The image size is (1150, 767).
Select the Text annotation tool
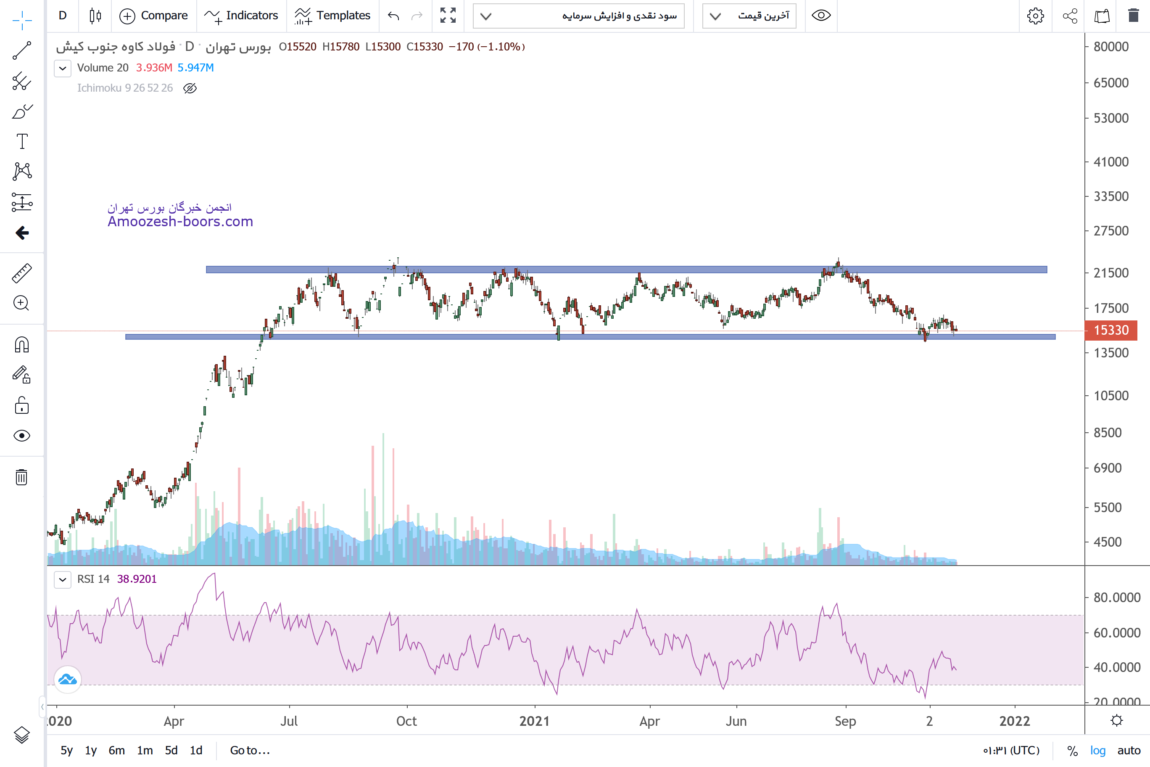pyautogui.click(x=22, y=141)
